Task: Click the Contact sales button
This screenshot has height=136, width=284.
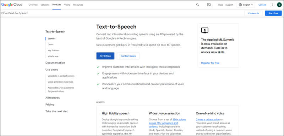Action: coord(128,56)
